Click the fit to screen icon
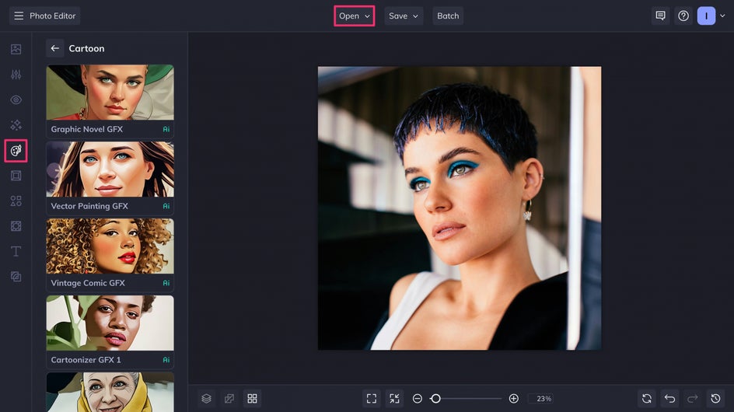Image resolution: width=734 pixels, height=412 pixels. 372,399
